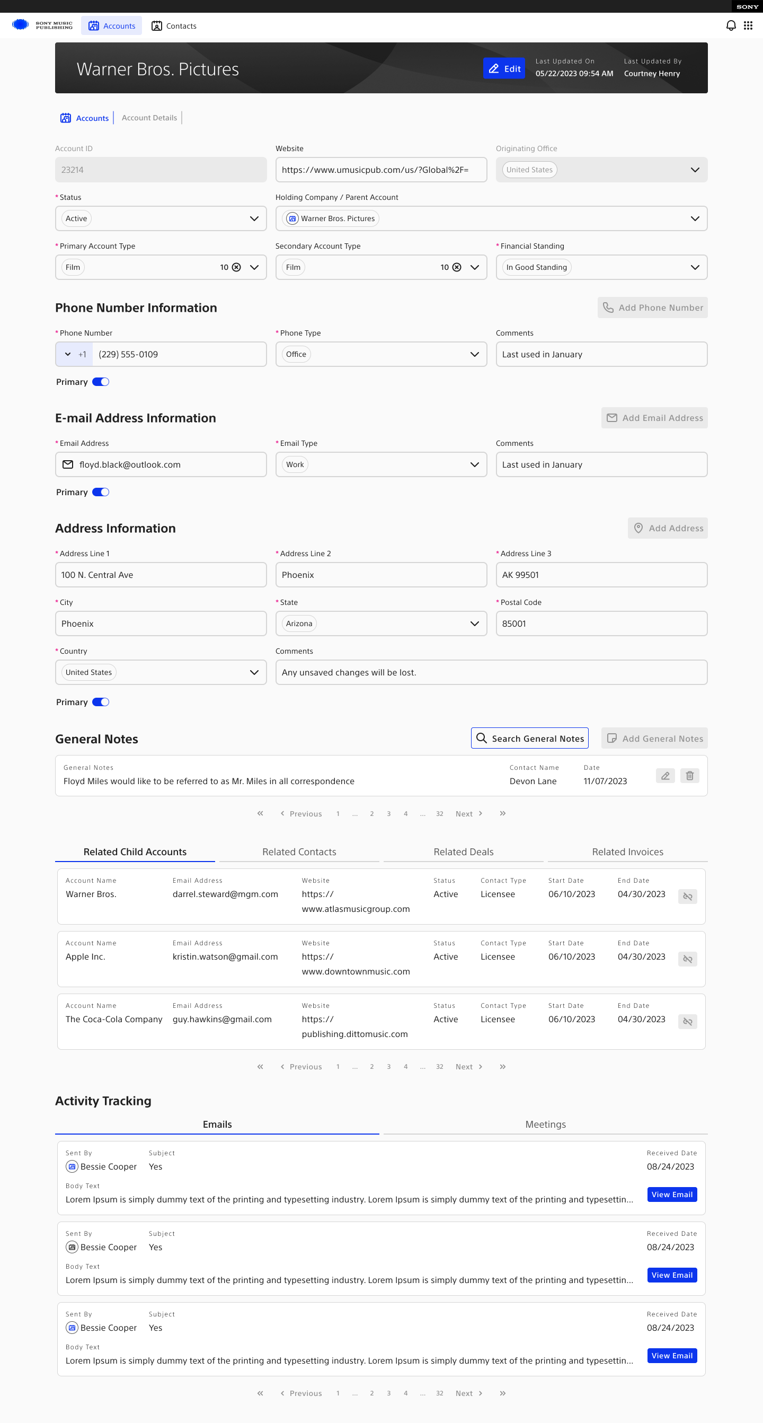Go to page 3 of emails list
Image resolution: width=763 pixels, height=1423 pixels.
pyautogui.click(x=389, y=1393)
